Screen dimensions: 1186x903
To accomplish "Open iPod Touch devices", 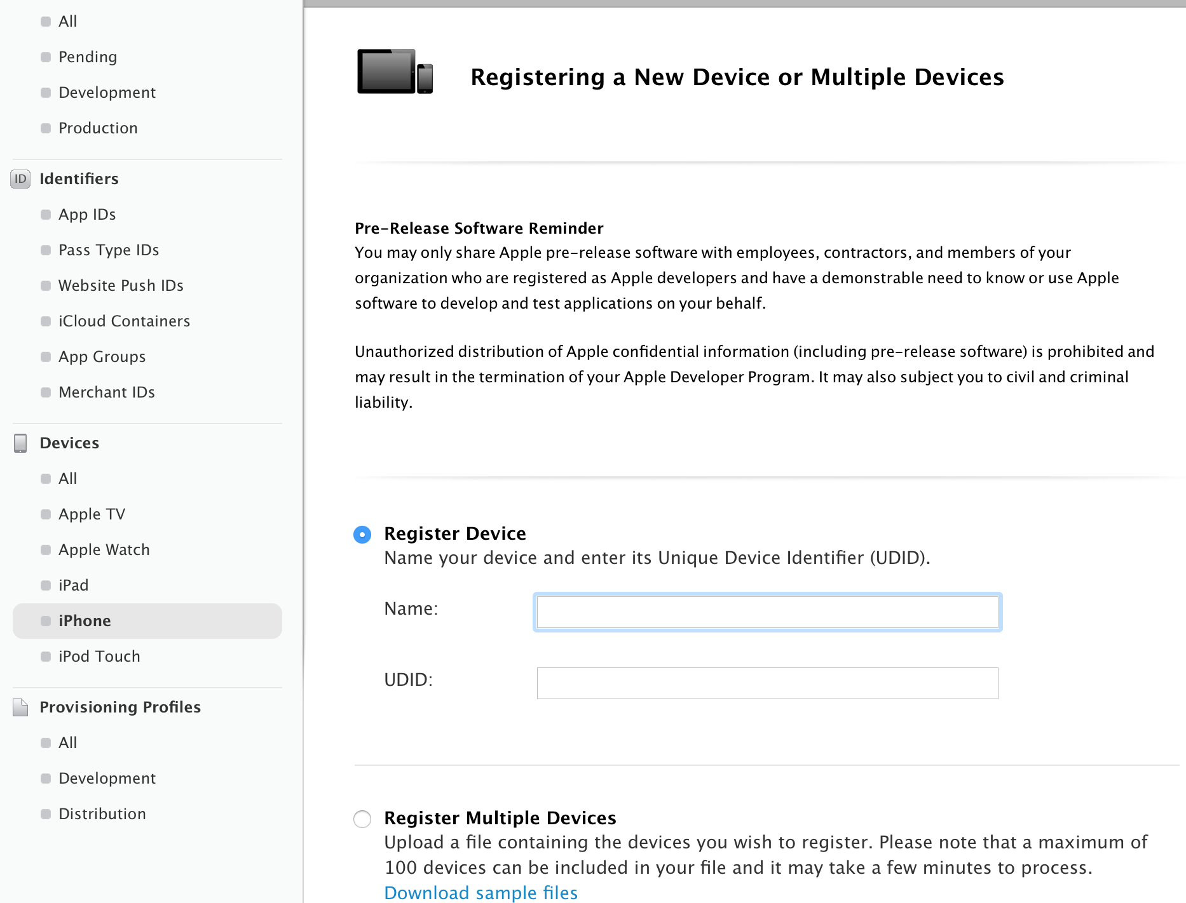I will [99, 657].
